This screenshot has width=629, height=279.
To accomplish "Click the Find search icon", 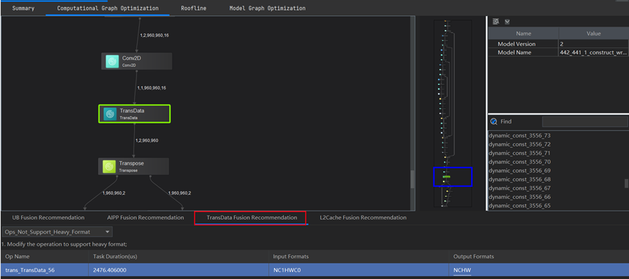I will coord(494,121).
